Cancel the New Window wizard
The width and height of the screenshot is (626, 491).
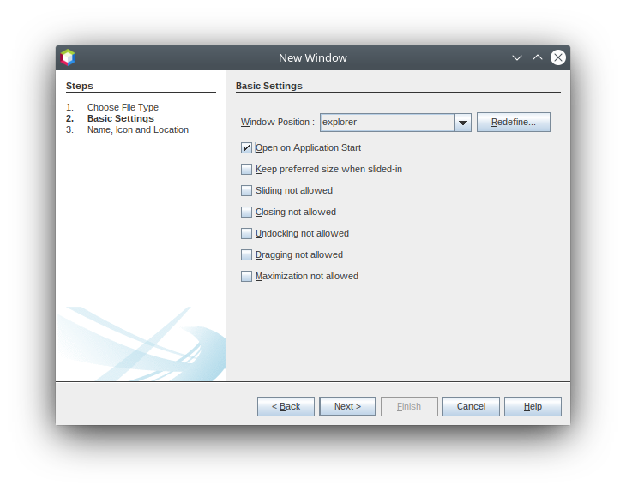pos(471,406)
